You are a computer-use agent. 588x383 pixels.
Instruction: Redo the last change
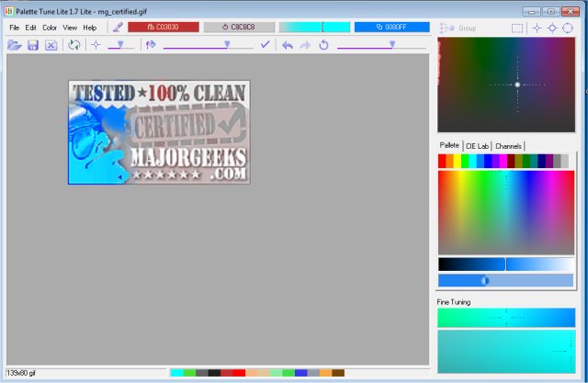[305, 45]
